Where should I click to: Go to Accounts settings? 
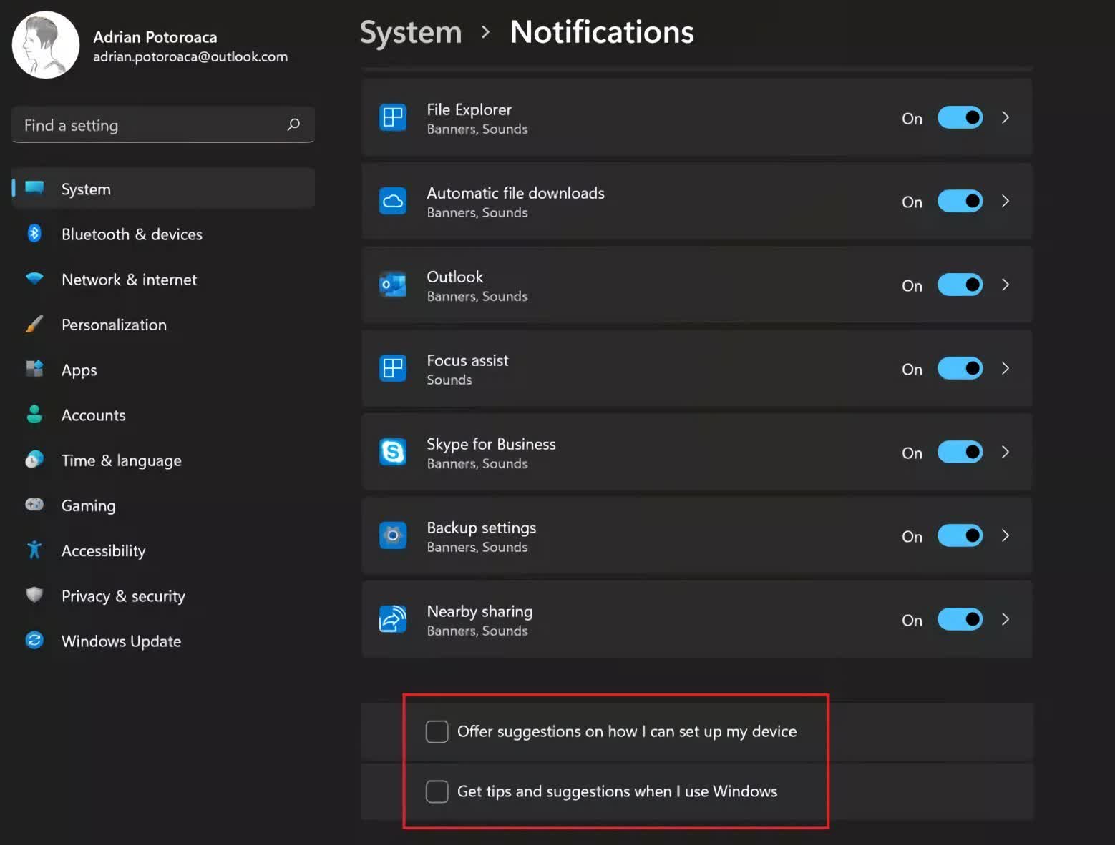163,415
